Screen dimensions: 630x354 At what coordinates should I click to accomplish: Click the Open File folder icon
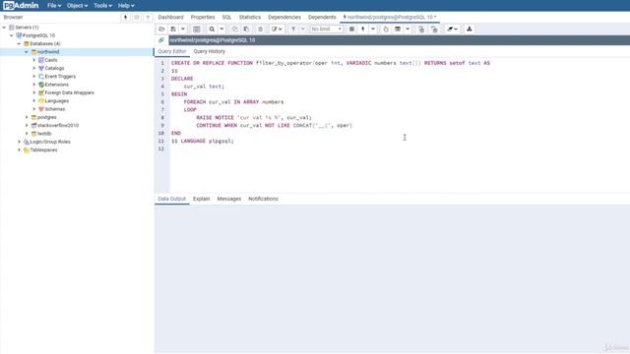[x=161, y=29]
